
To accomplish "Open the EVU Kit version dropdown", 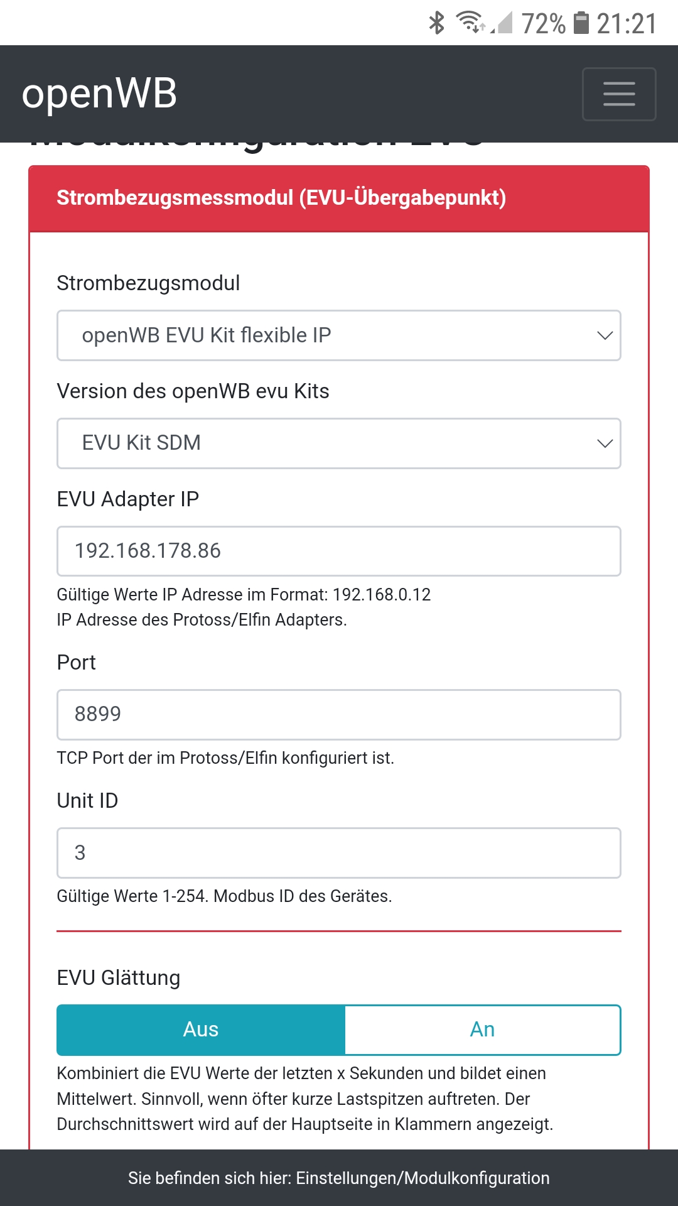I will point(339,443).
